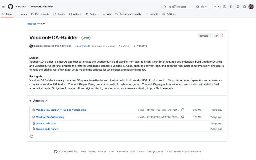The width and height of the screenshot is (256, 160).
Task: Open the Community footer link
Action: (122, 152)
